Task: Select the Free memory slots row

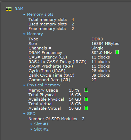Action: pyautogui.click(x=51, y=29)
